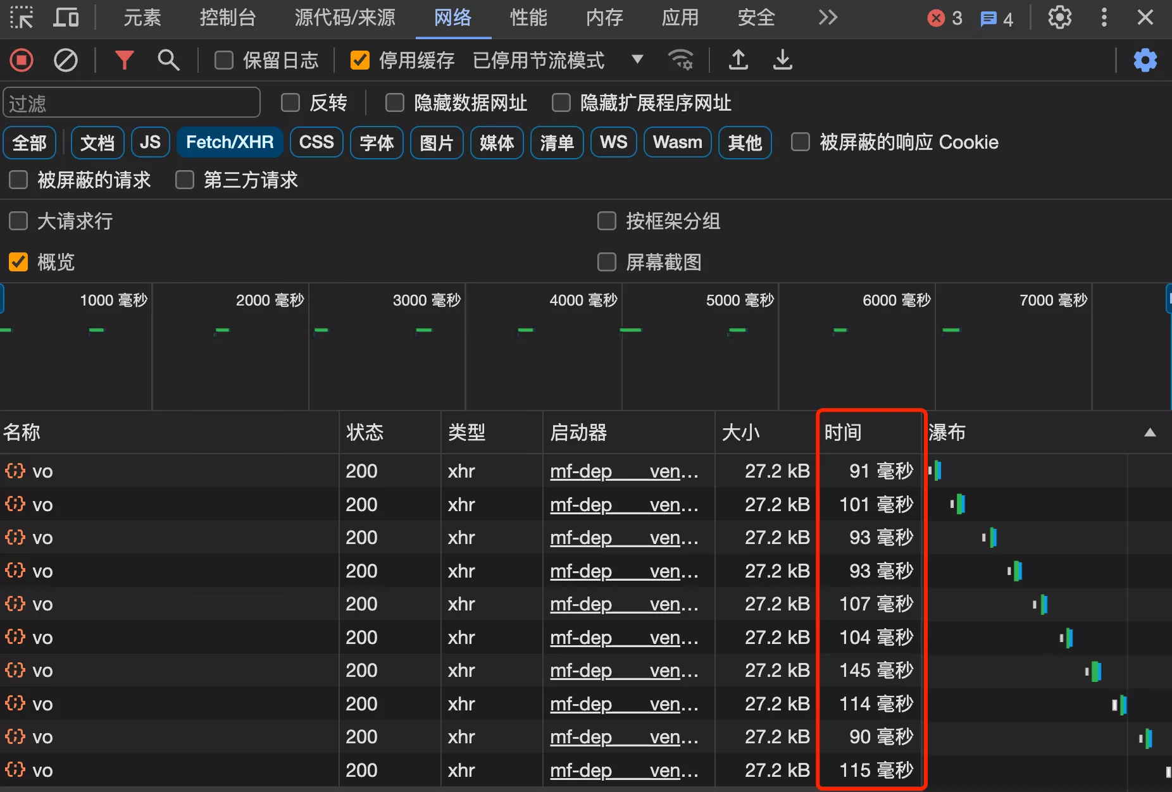Filter by 媒体 type
This screenshot has height=792, width=1172.
point(497,143)
